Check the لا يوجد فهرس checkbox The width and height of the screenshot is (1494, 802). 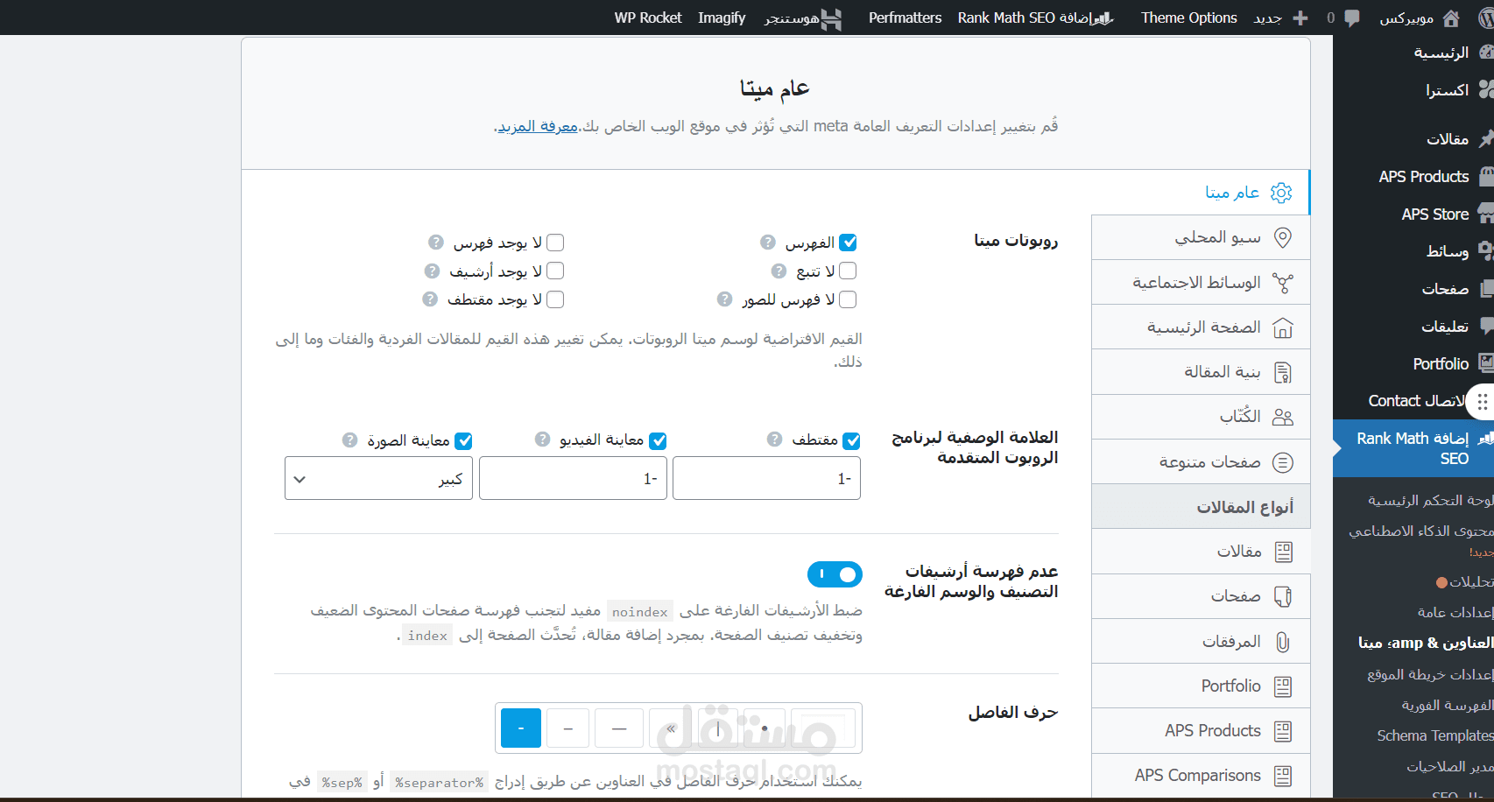point(555,243)
